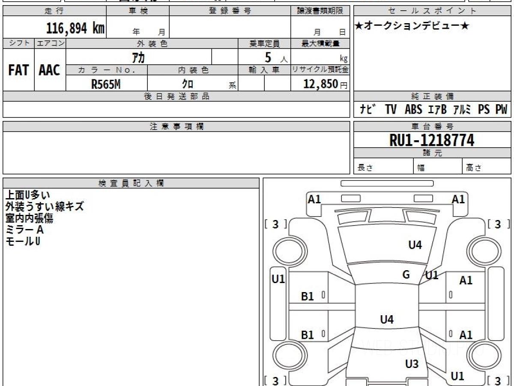Select the セールスポイント header
The height and width of the screenshot is (386, 514).
pos(432,11)
